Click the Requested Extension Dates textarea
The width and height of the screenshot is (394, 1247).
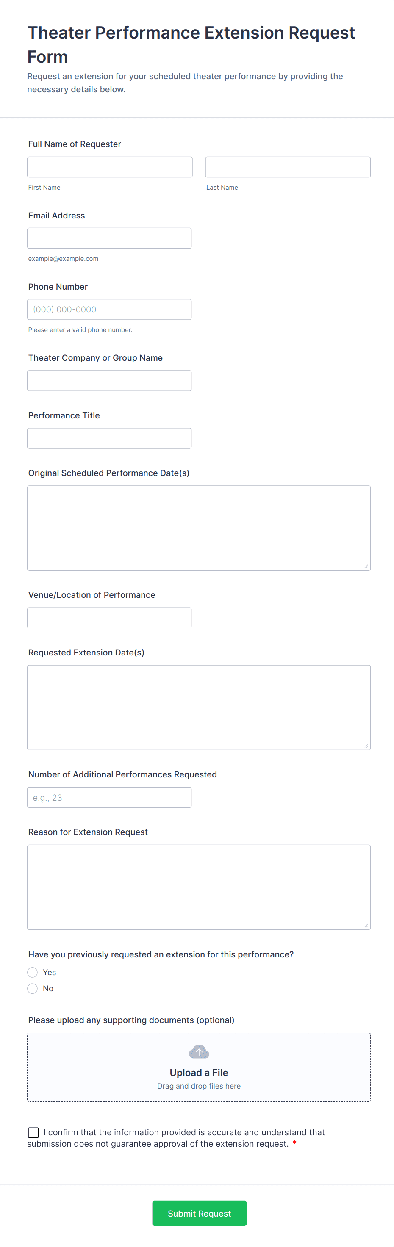pos(199,707)
